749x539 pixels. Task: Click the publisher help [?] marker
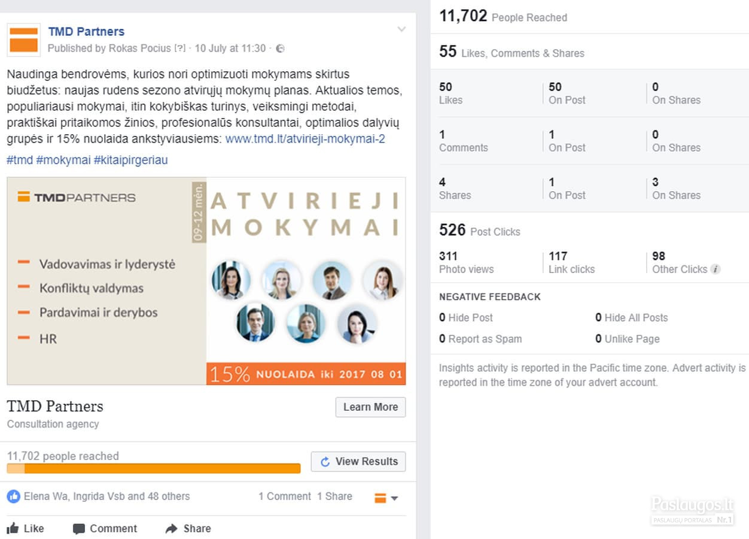click(x=179, y=49)
